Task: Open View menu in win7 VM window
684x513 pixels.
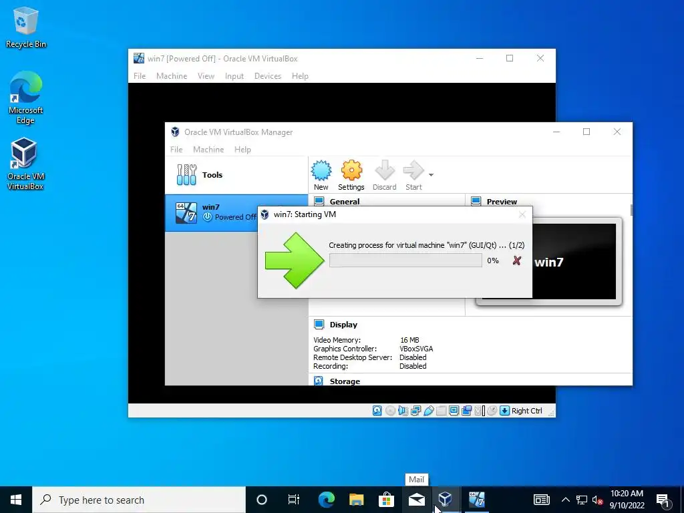Action: (206, 76)
